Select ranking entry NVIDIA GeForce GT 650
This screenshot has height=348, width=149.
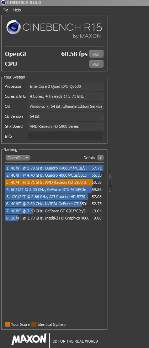(x=54, y=204)
